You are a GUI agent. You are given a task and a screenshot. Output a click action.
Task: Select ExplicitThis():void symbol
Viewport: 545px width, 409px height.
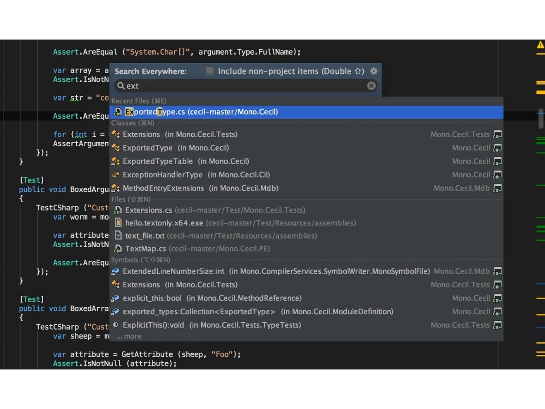(307, 325)
